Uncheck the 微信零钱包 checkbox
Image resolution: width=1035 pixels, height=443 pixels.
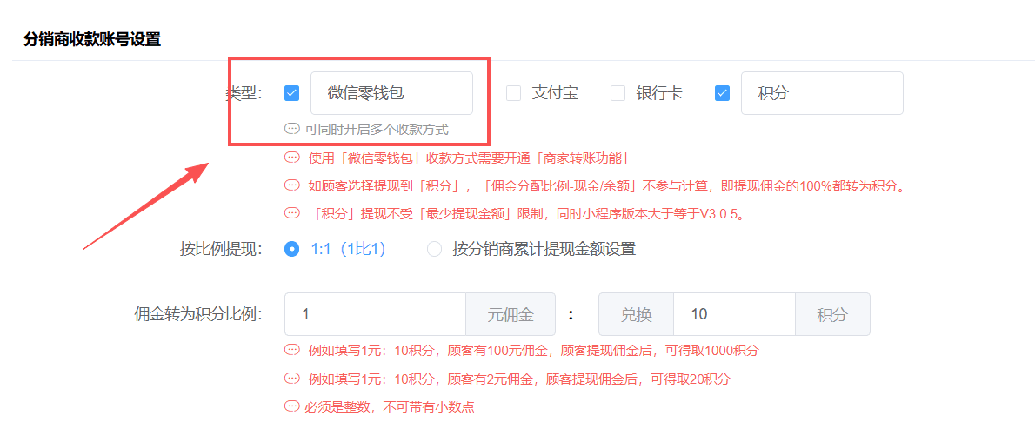point(292,93)
